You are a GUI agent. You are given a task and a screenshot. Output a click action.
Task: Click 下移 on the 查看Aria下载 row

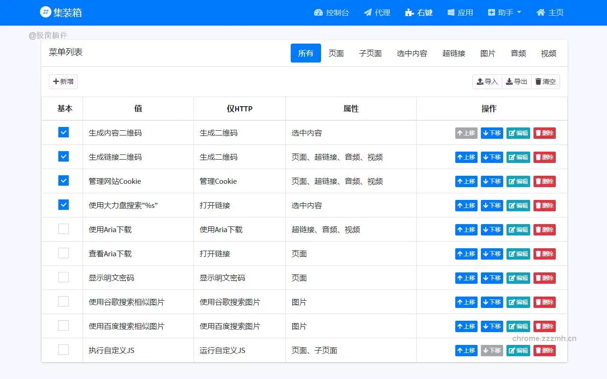492,253
